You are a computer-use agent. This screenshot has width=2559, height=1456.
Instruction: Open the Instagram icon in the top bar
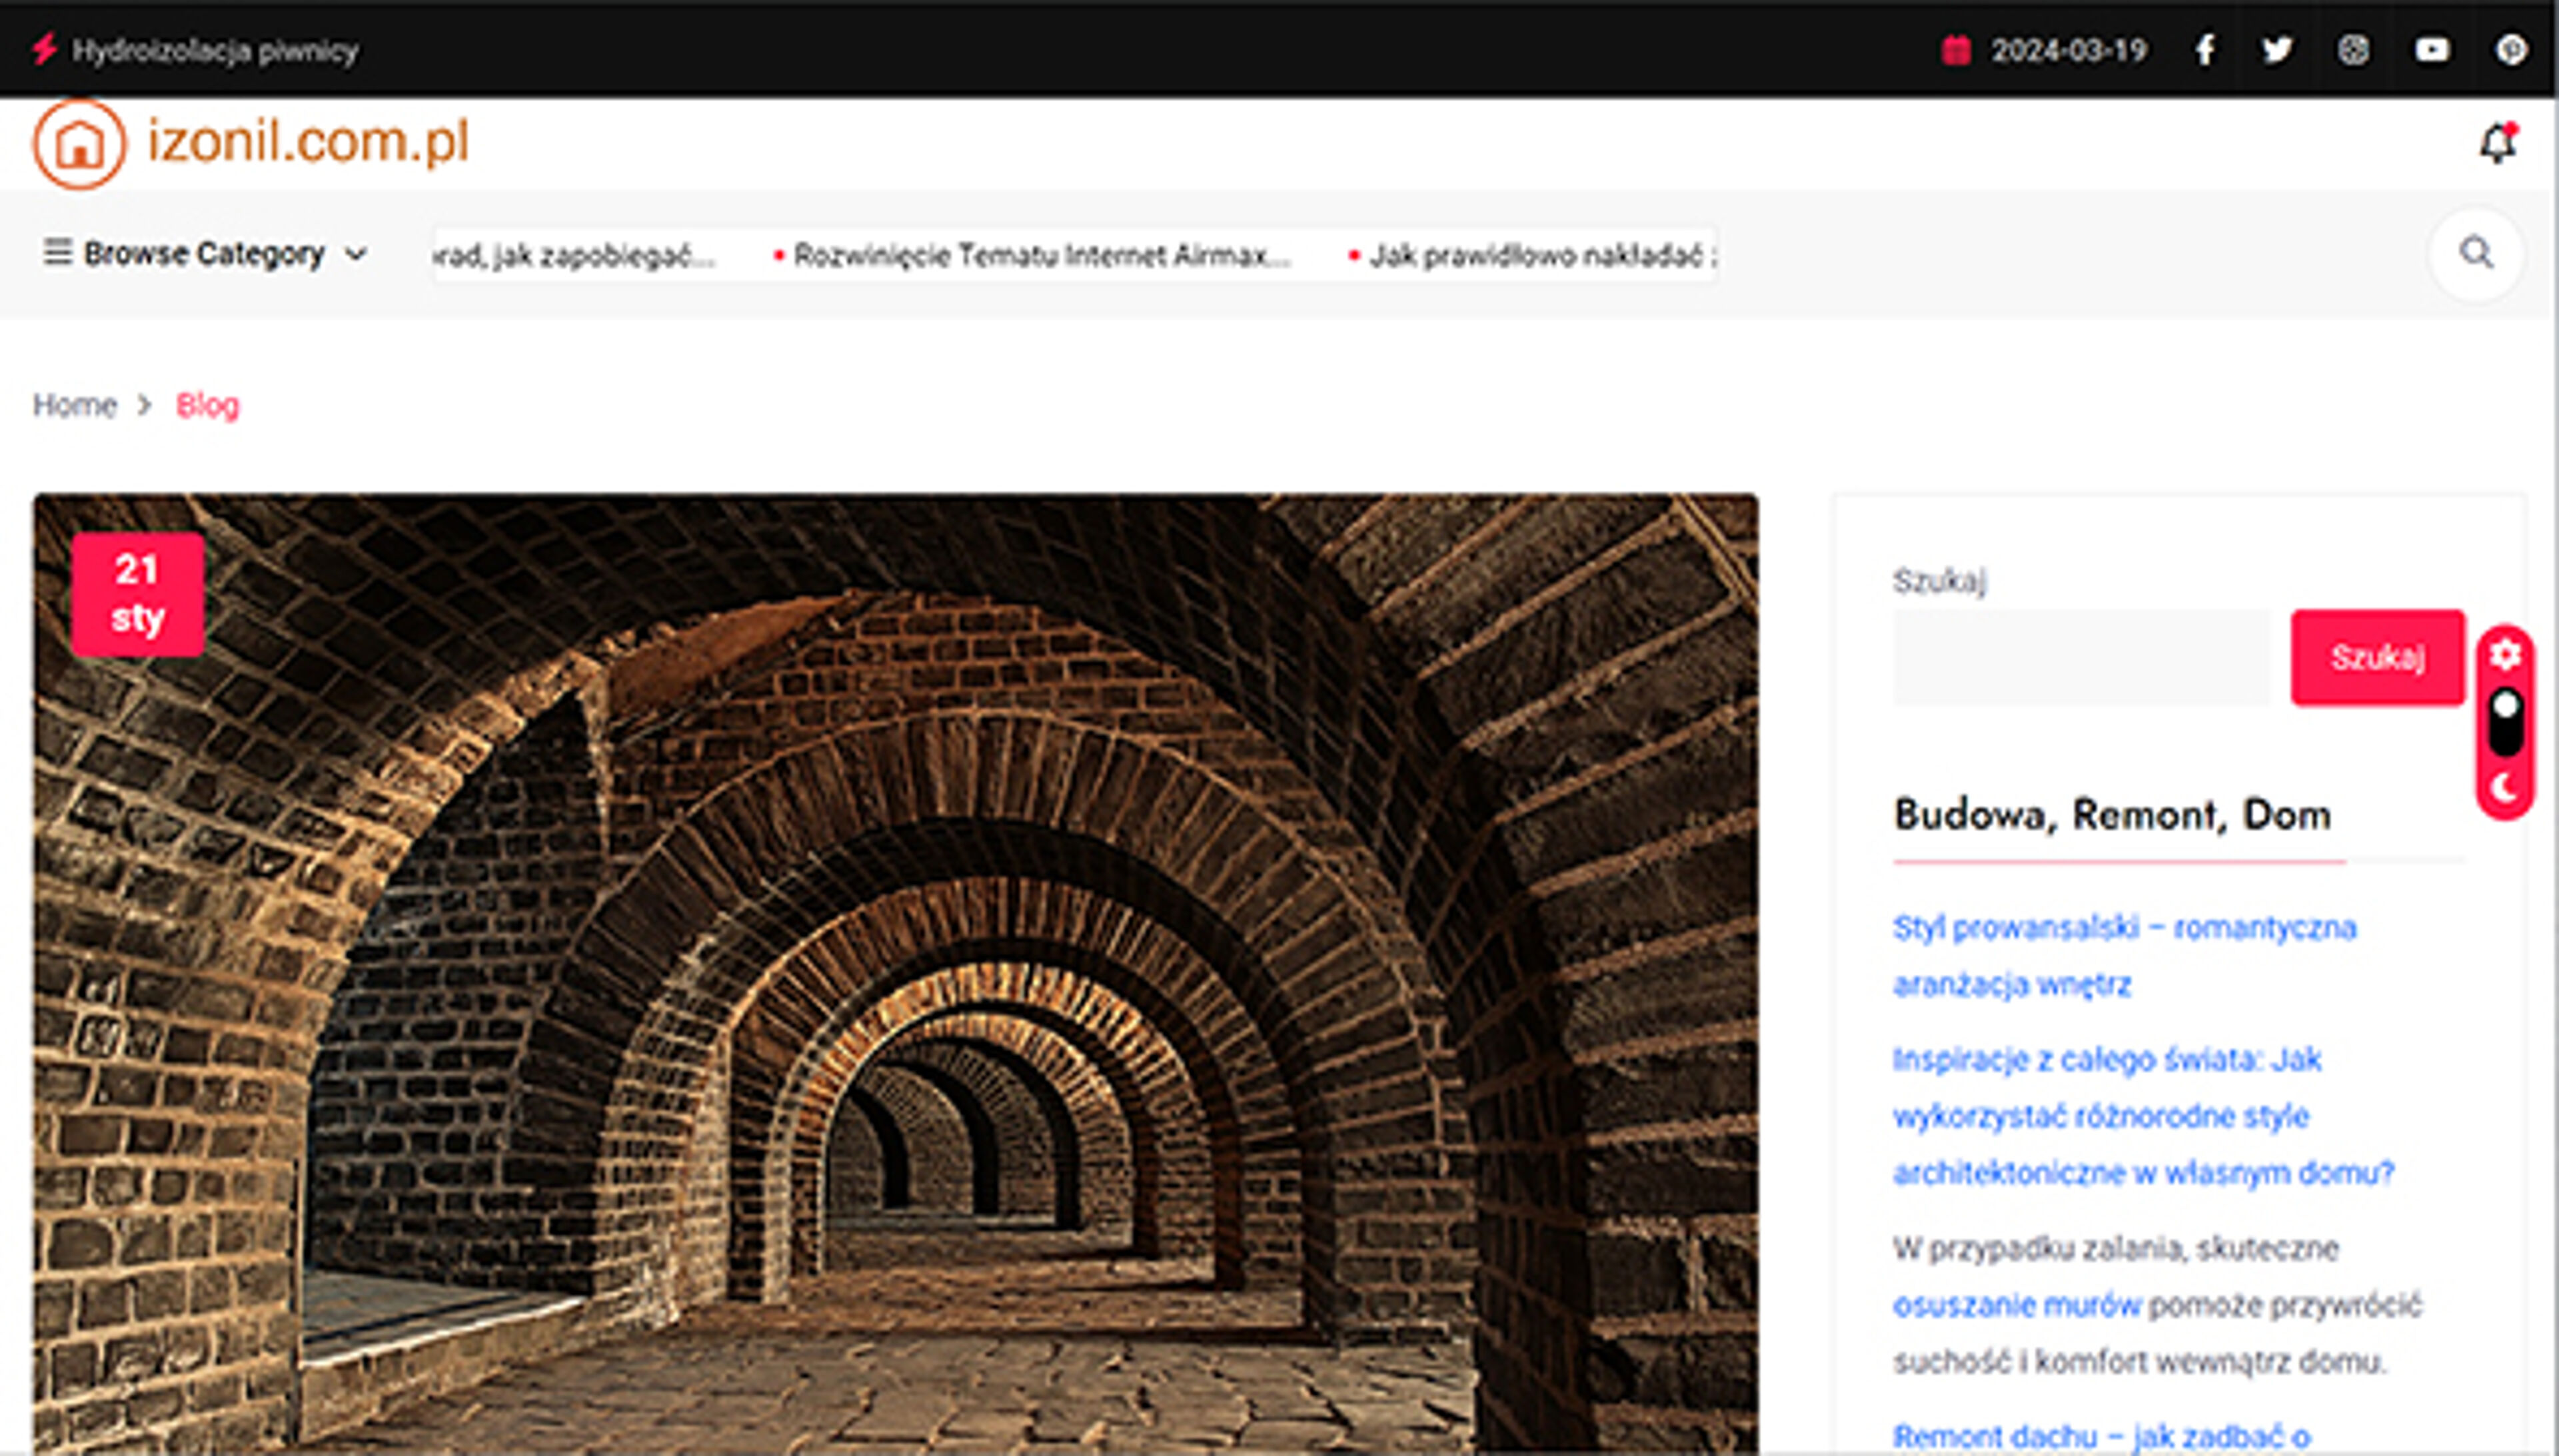click(2354, 49)
